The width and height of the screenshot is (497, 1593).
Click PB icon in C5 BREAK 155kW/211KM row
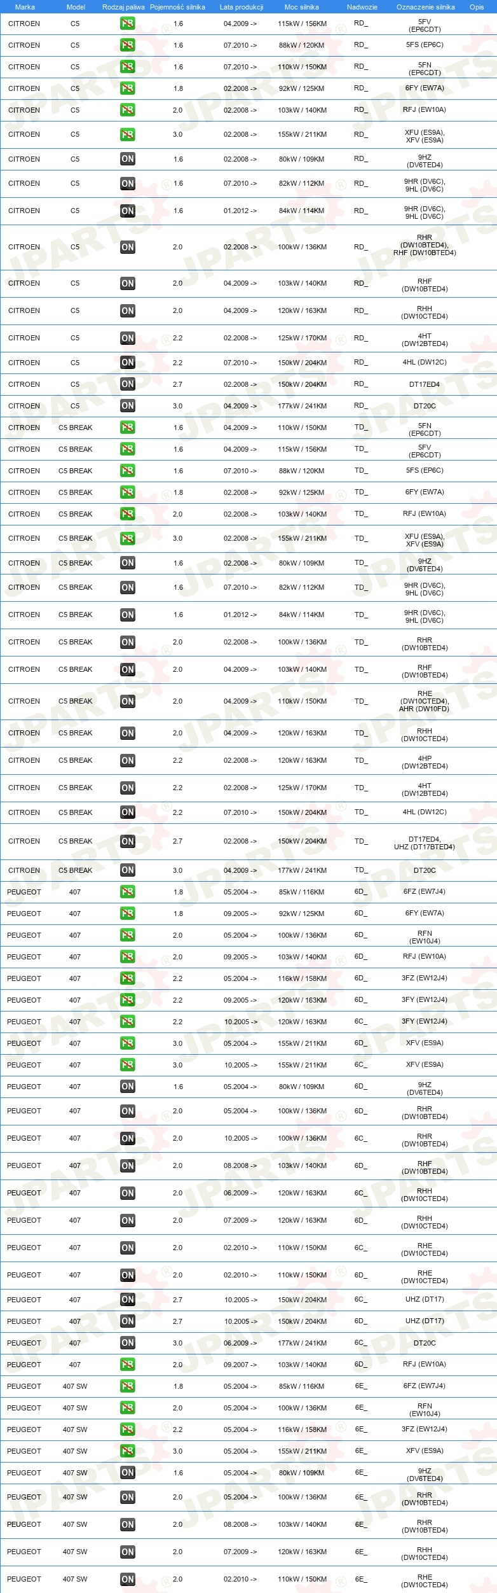click(x=128, y=538)
